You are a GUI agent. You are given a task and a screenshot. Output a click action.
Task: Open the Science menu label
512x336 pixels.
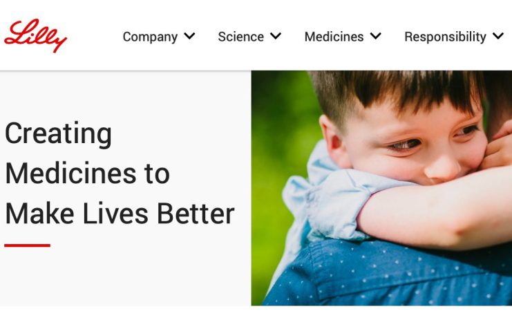[241, 37]
